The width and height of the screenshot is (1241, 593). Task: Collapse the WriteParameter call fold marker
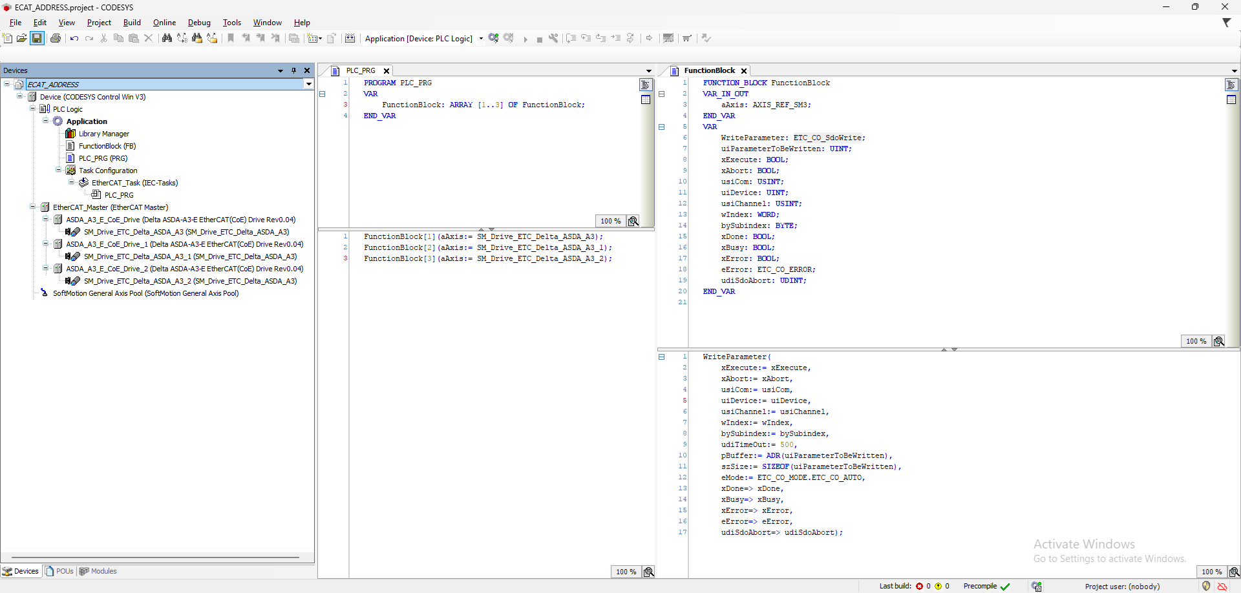point(662,357)
